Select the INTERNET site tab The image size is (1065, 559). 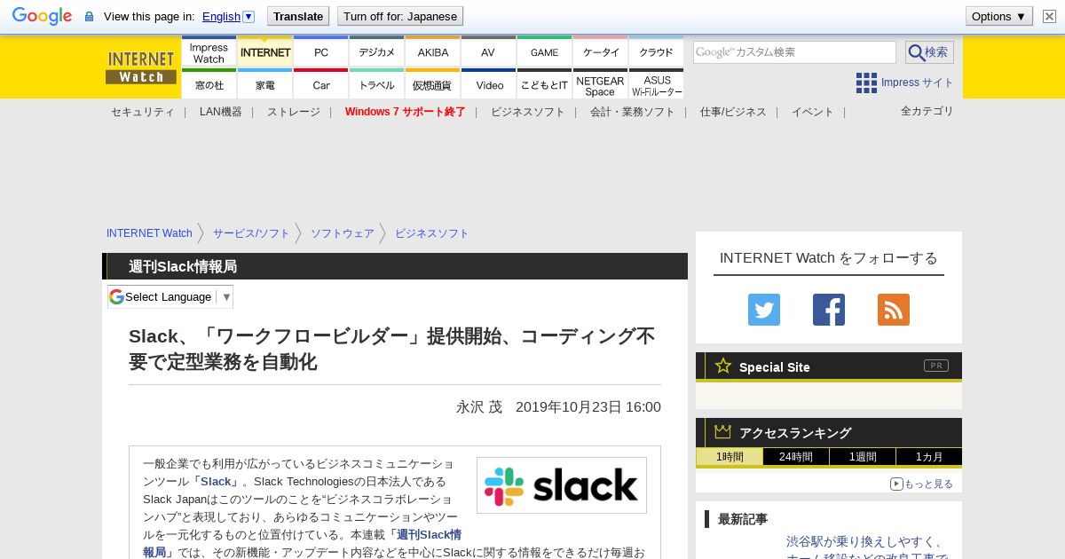264,52
